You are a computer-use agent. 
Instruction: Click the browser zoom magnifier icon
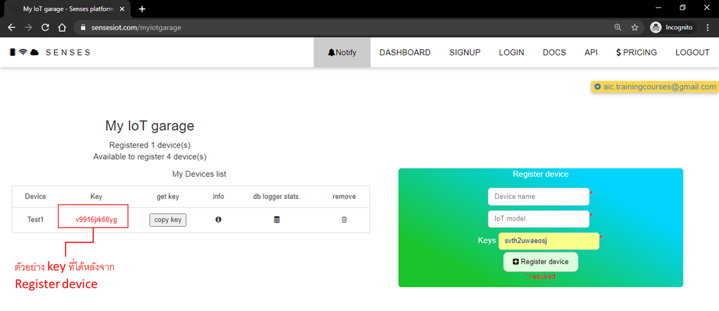(618, 28)
